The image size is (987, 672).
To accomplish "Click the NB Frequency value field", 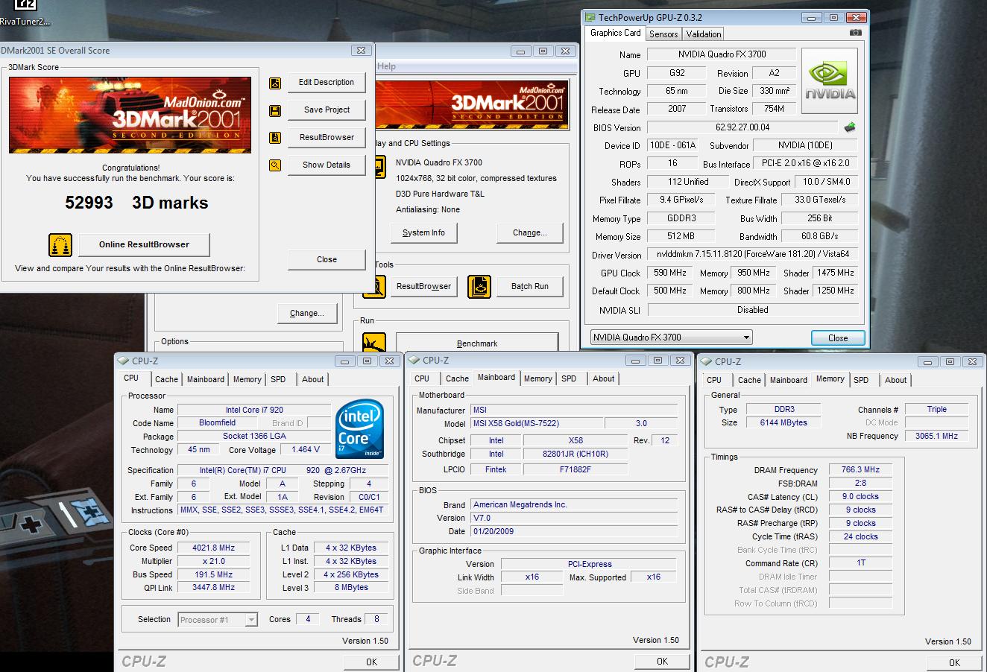I will click(x=936, y=436).
